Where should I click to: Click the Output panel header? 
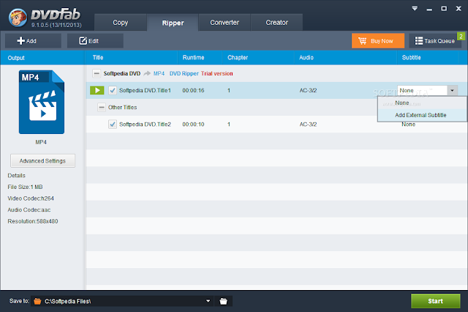point(42,58)
